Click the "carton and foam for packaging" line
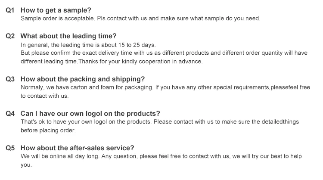323x180 pixels. (x=165, y=87)
